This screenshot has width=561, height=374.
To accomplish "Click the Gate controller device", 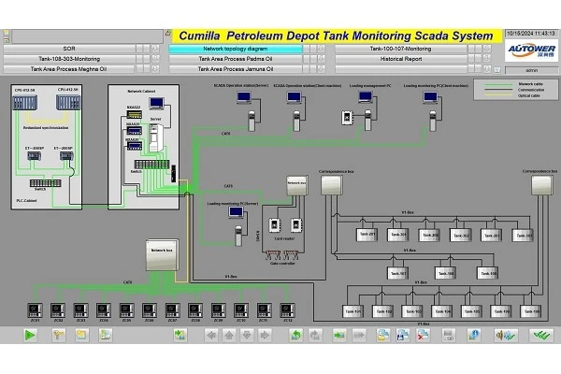I will tap(282, 255).
